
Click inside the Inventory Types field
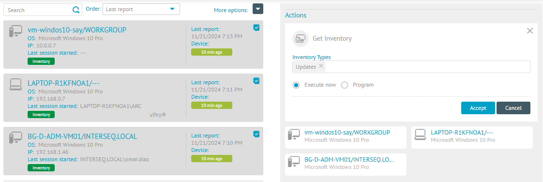click(411, 67)
